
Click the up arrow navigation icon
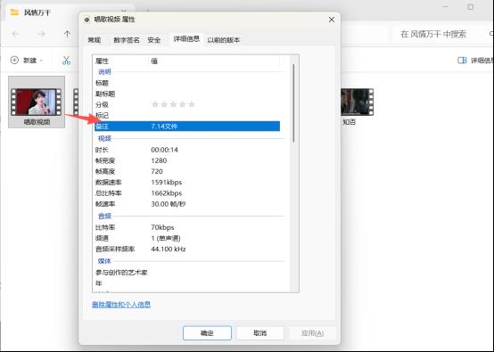[67, 34]
